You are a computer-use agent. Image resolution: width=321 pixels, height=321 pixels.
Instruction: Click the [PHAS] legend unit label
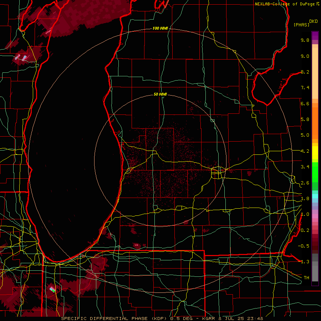point(301,25)
